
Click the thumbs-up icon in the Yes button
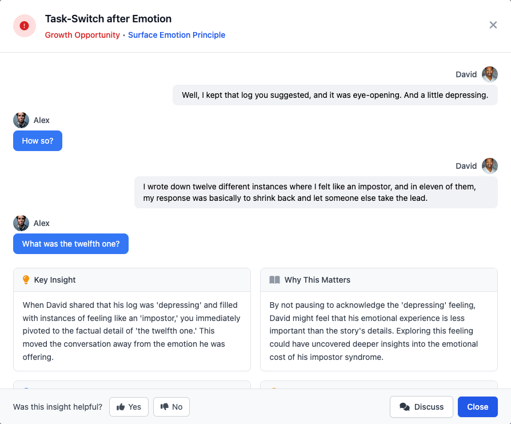coord(121,406)
